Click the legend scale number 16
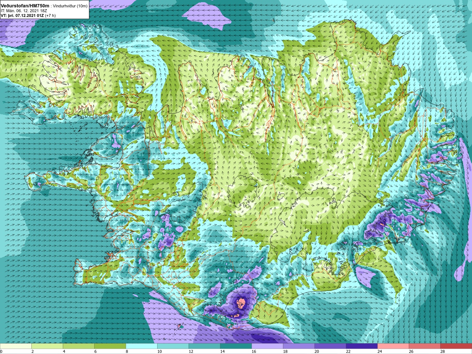This screenshot has height=354, width=472. tap(254, 351)
